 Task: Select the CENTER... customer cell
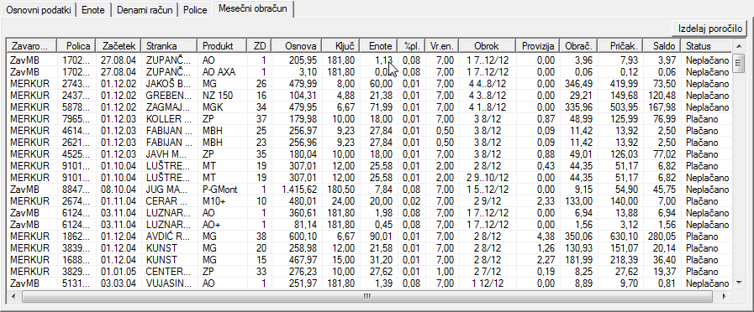167,271
